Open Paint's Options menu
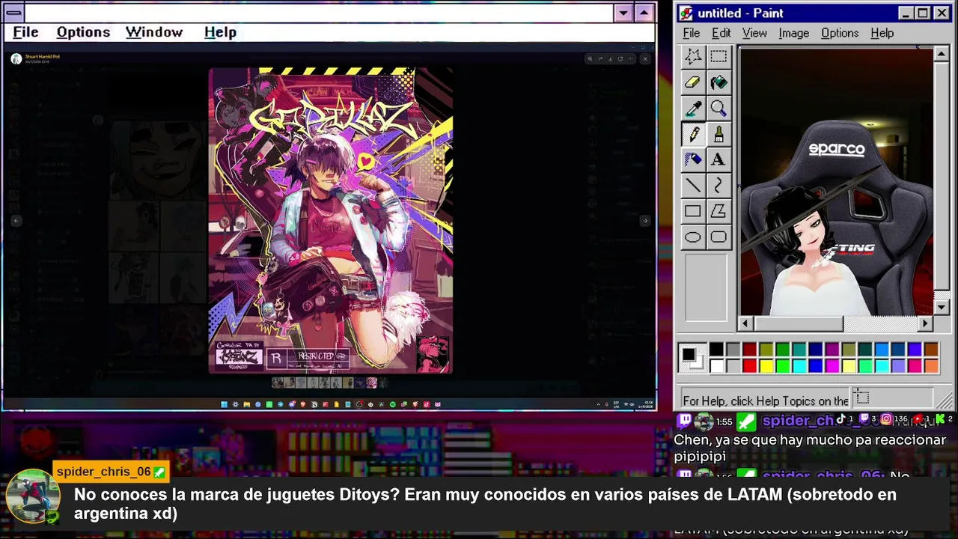The image size is (958, 539). pyautogui.click(x=840, y=33)
